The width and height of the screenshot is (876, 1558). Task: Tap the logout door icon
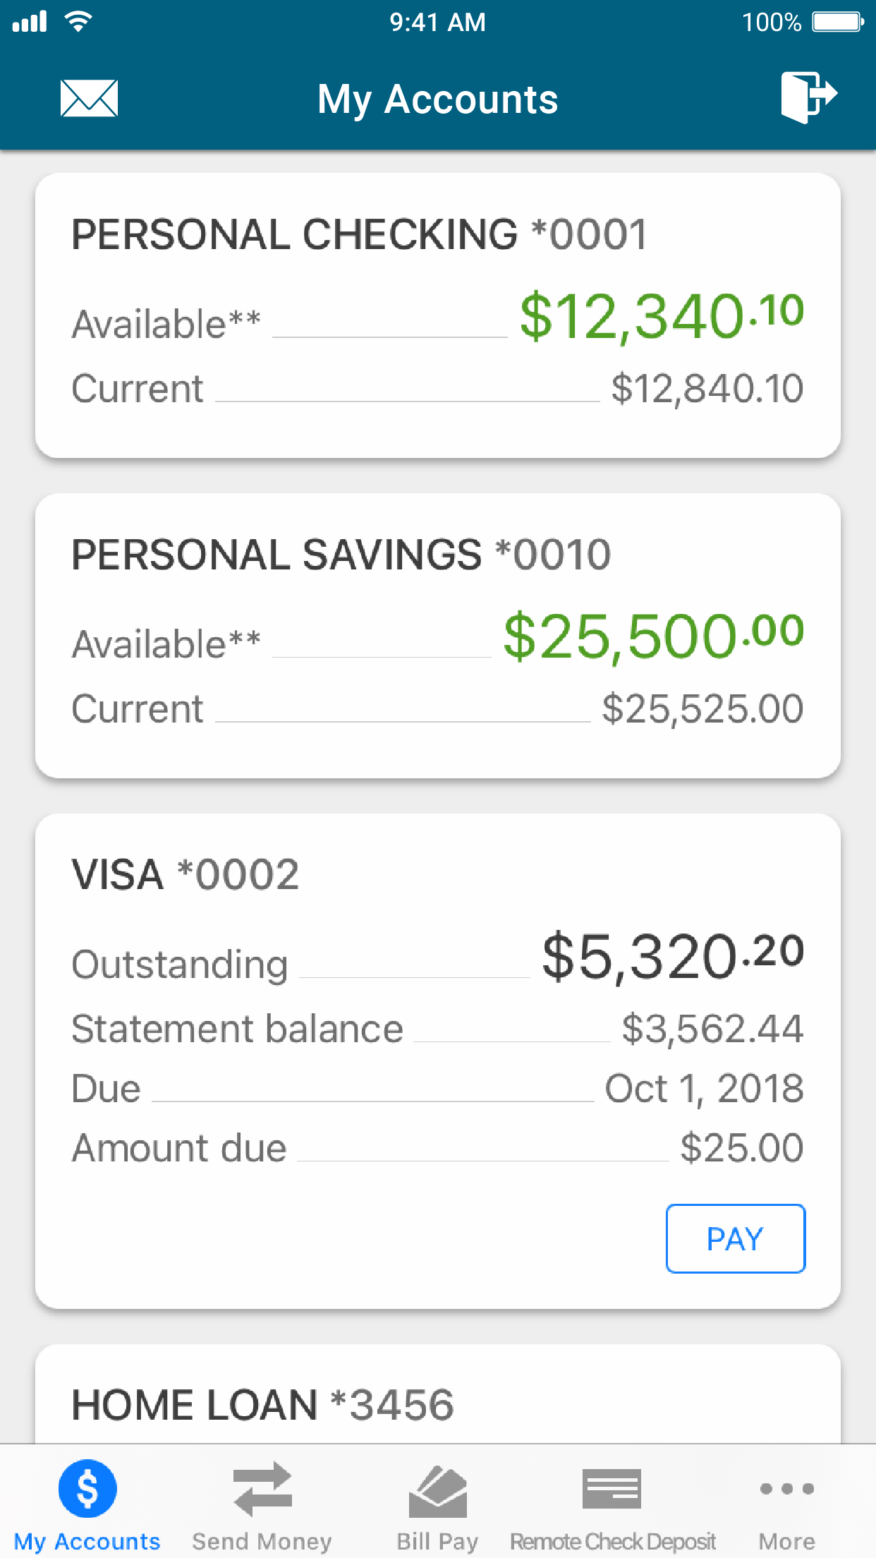tap(808, 97)
